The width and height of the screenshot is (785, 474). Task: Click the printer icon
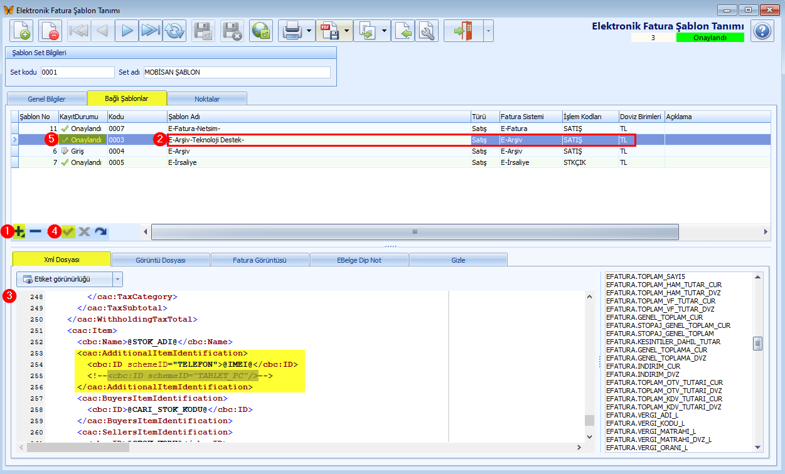pos(292,31)
